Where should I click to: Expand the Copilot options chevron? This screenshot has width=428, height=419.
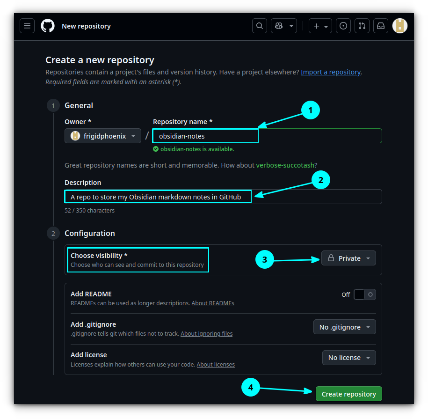(x=291, y=26)
